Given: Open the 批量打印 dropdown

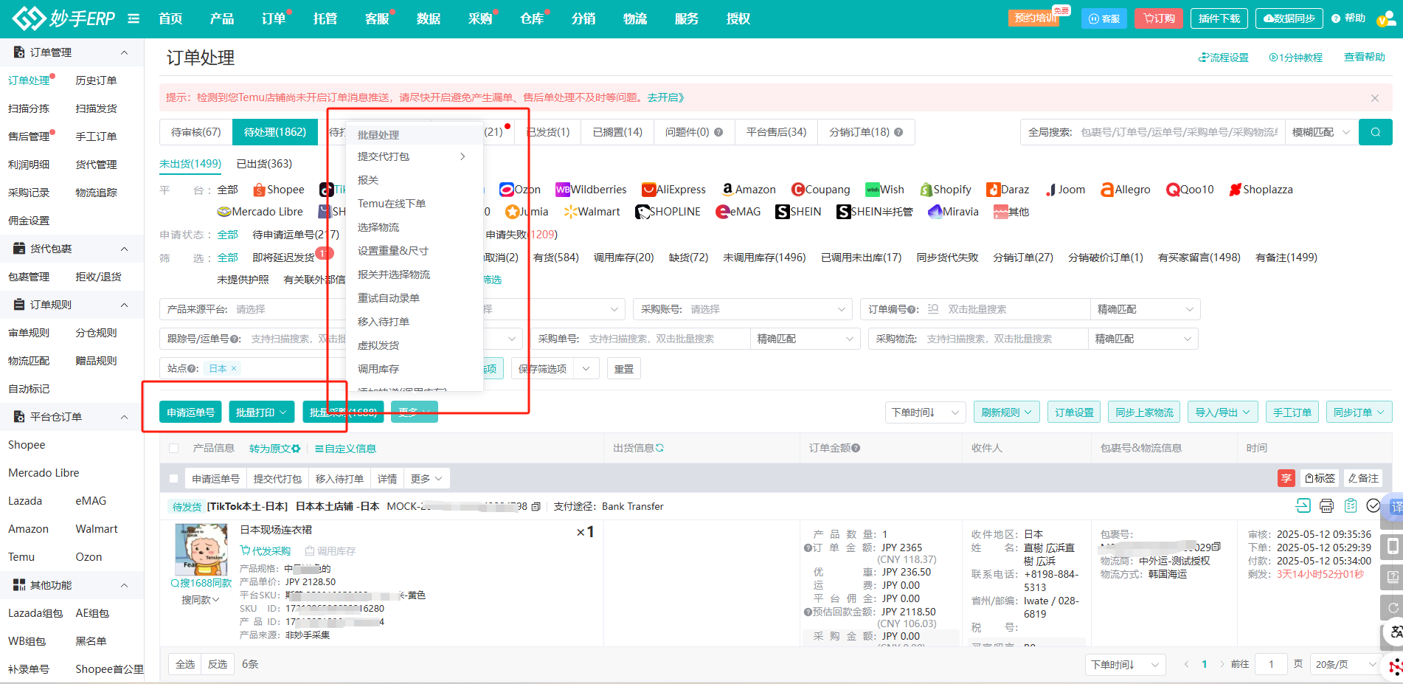Looking at the screenshot, I should coord(261,412).
